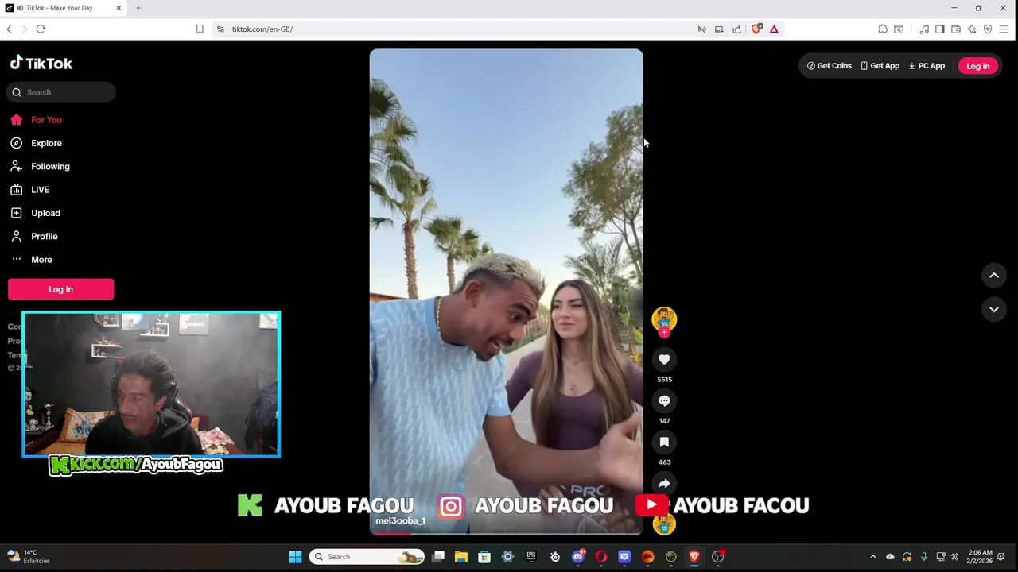1018x572 pixels.
Task: Open Brave Shields lion icon
Action: tap(756, 29)
